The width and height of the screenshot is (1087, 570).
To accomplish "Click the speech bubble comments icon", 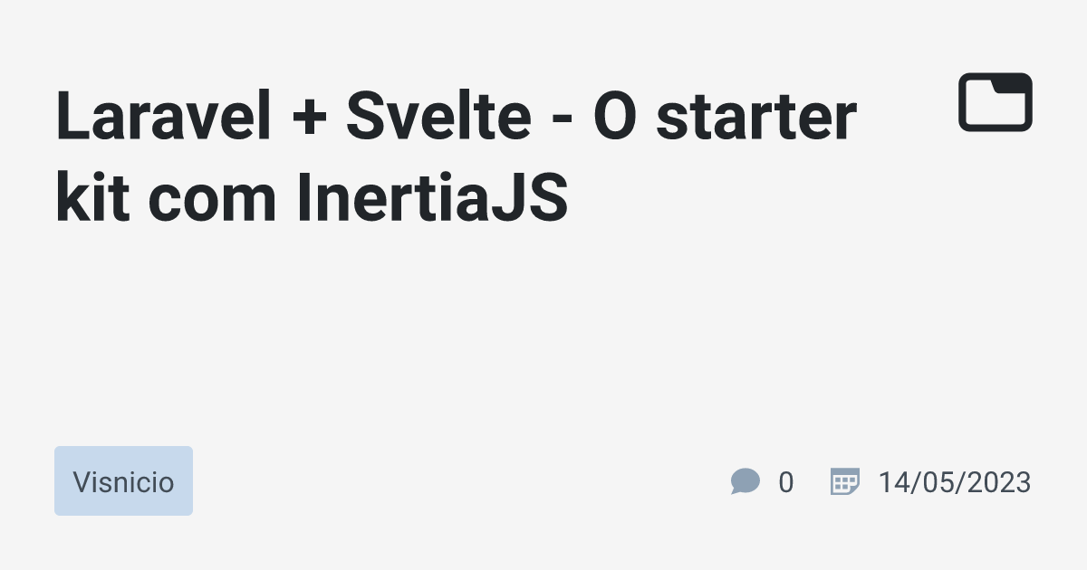I will [x=745, y=481].
